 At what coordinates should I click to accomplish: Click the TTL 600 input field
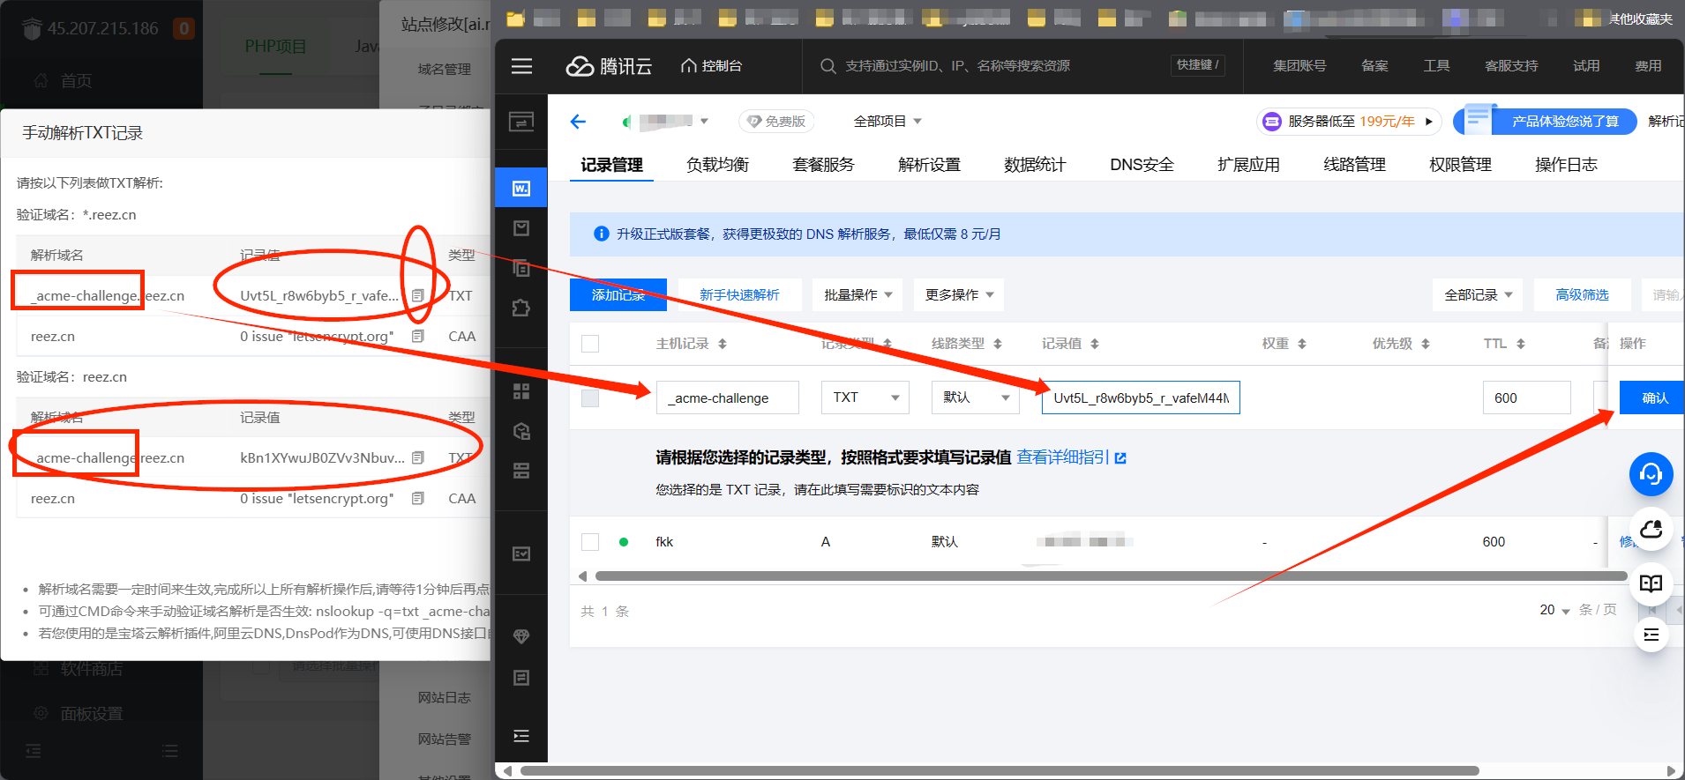(x=1526, y=397)
